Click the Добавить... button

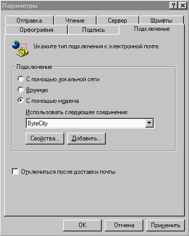[86, 138]
